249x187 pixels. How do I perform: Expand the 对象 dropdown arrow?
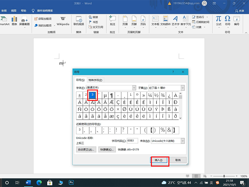(205, 27)
